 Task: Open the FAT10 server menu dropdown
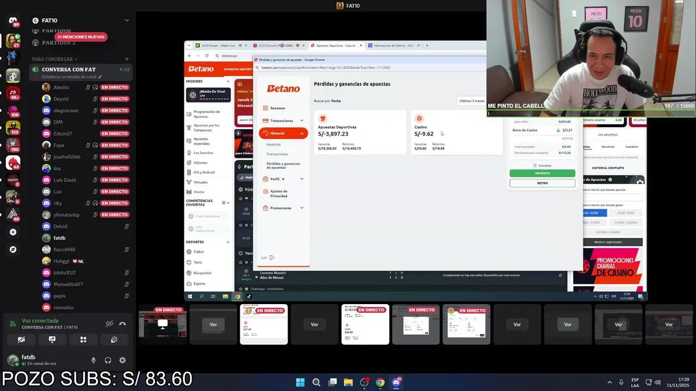coord(127,21)
